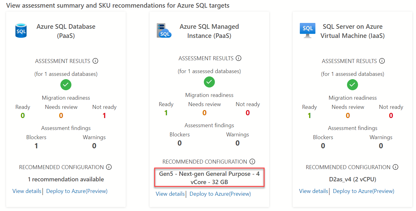This screenshot has height=211, width=416.
Task: Deploy Managed Instance to Azure (Preview)
Action: (220, 194)
